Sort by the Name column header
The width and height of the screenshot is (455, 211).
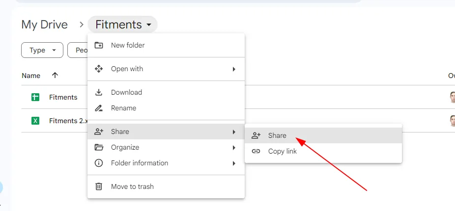coord(31,76)
